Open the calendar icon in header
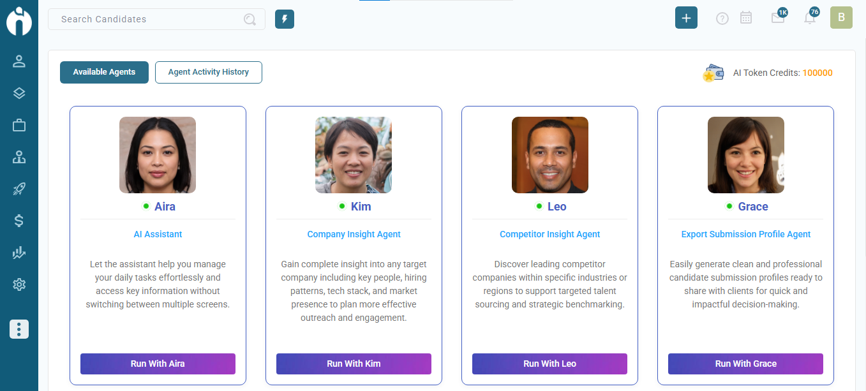 click(745, 18)
